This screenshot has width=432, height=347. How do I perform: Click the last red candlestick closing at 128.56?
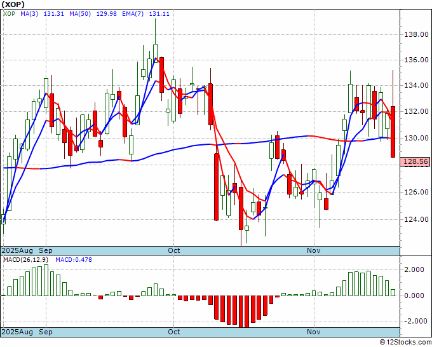click(x=393, y=132)
